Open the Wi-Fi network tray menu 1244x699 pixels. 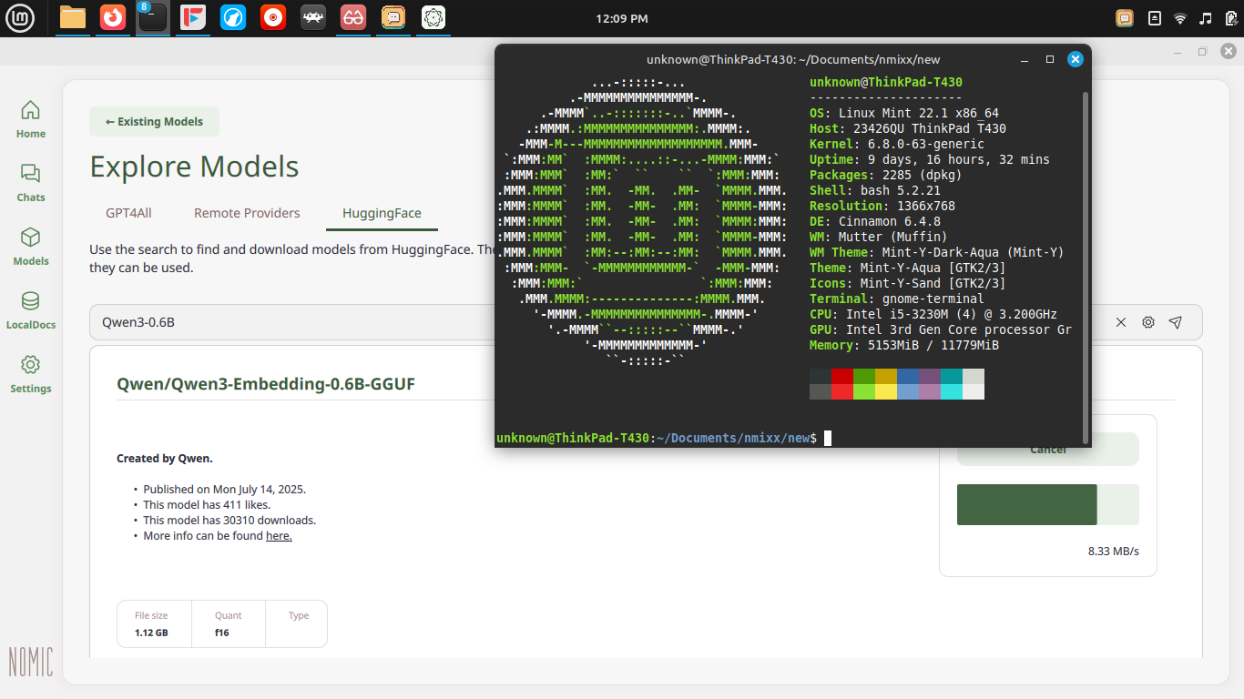[1180, 18]
